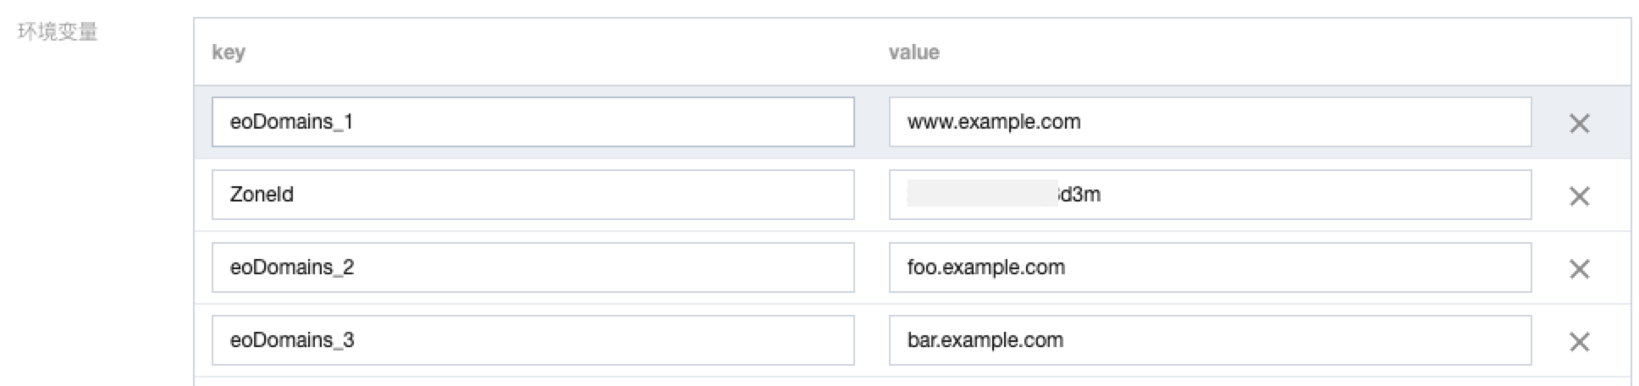Click the 'd3m' text in ZoneId value

pos(1080,195)
